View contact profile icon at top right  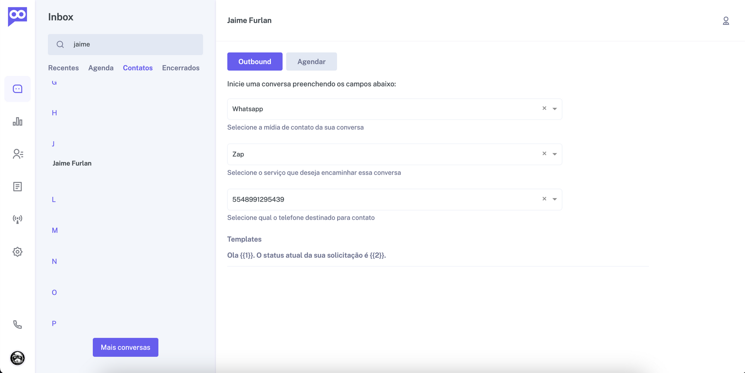[x=726, y=21]
